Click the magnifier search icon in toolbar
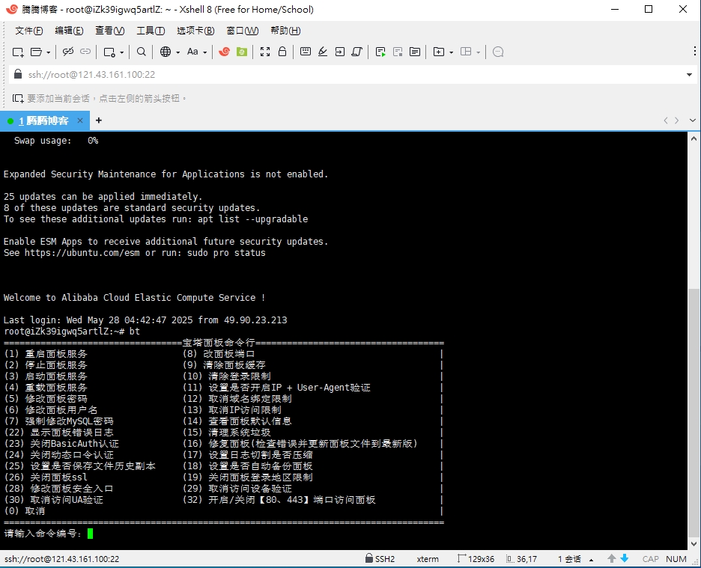 click(142, 52)
